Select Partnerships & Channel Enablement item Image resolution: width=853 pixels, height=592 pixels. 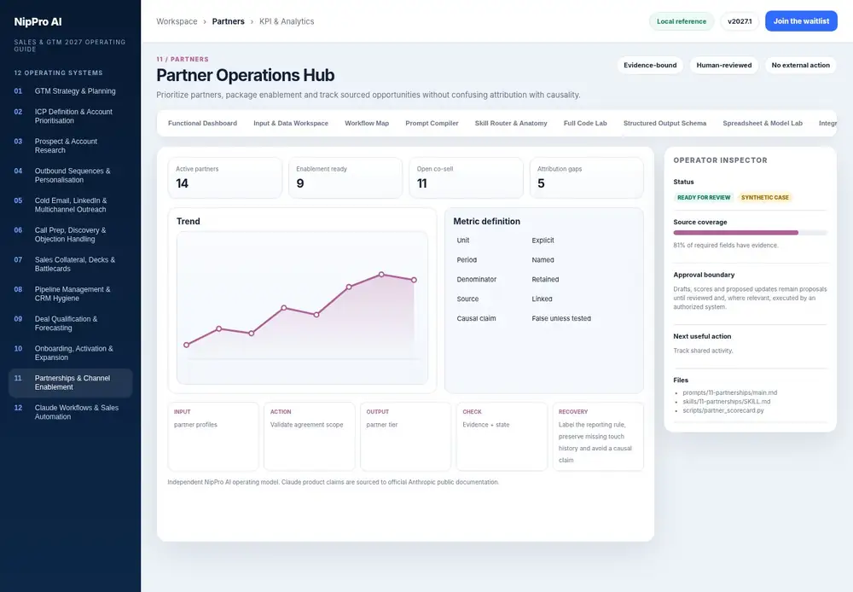[70, 382]
